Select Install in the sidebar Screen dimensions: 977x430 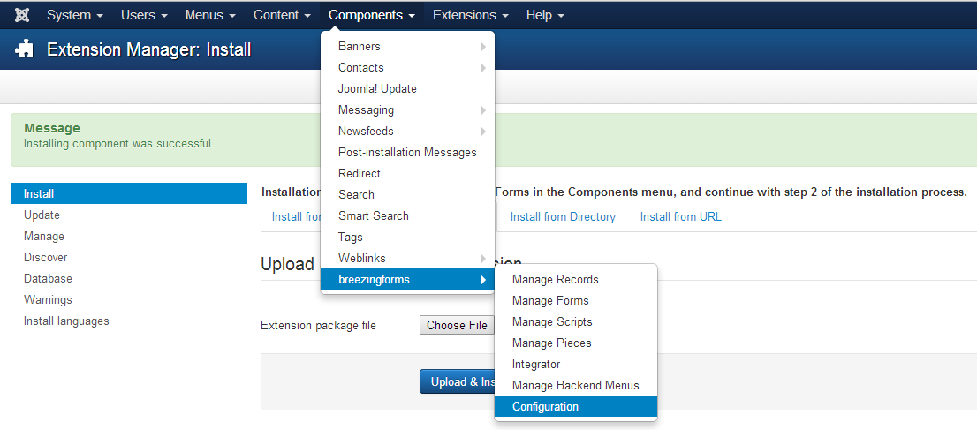coord(129,194)
